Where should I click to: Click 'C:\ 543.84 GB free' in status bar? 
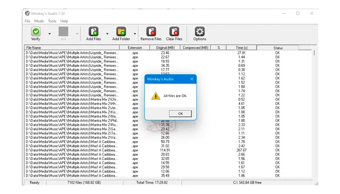[x=247, y=182]
